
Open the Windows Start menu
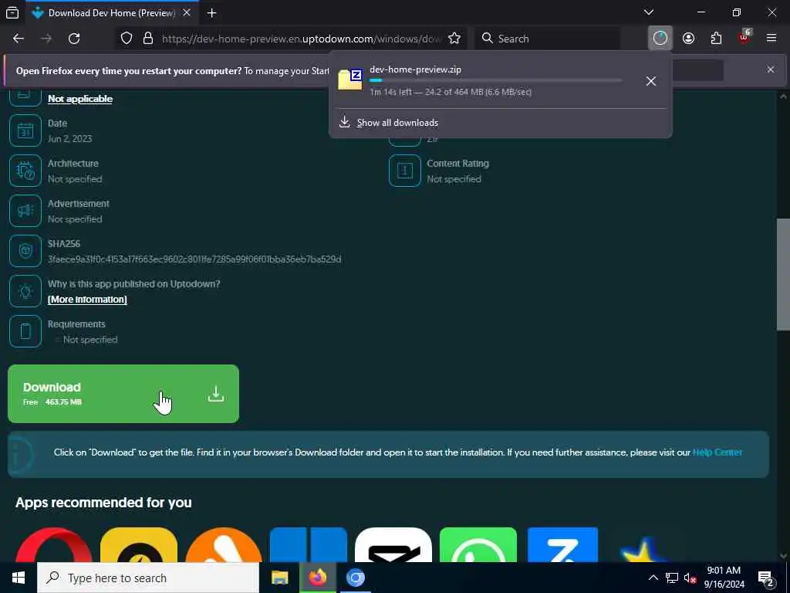[x=19, y=578]
